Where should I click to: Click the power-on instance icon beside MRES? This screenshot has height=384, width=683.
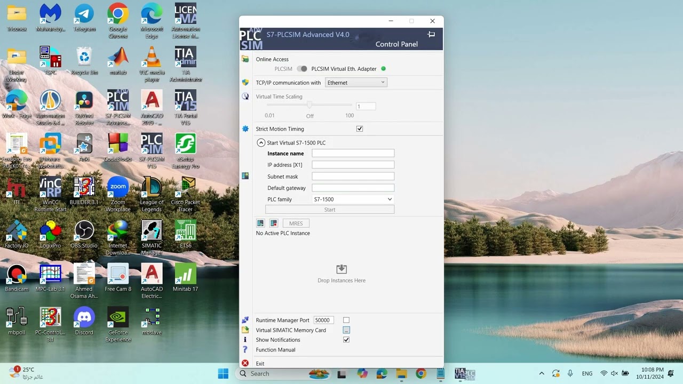coord(260,223)
